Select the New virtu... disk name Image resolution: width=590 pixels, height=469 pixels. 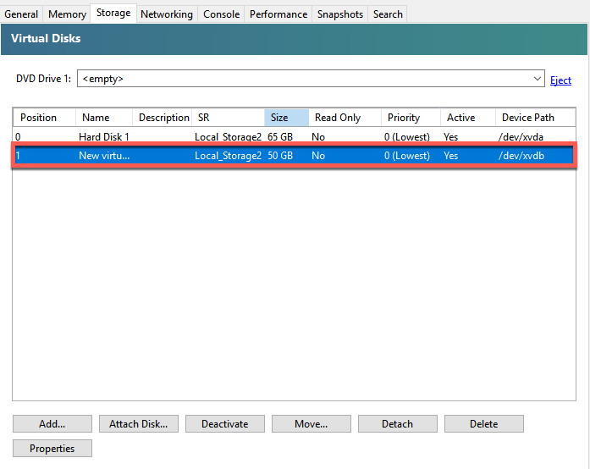click(104, 156)
